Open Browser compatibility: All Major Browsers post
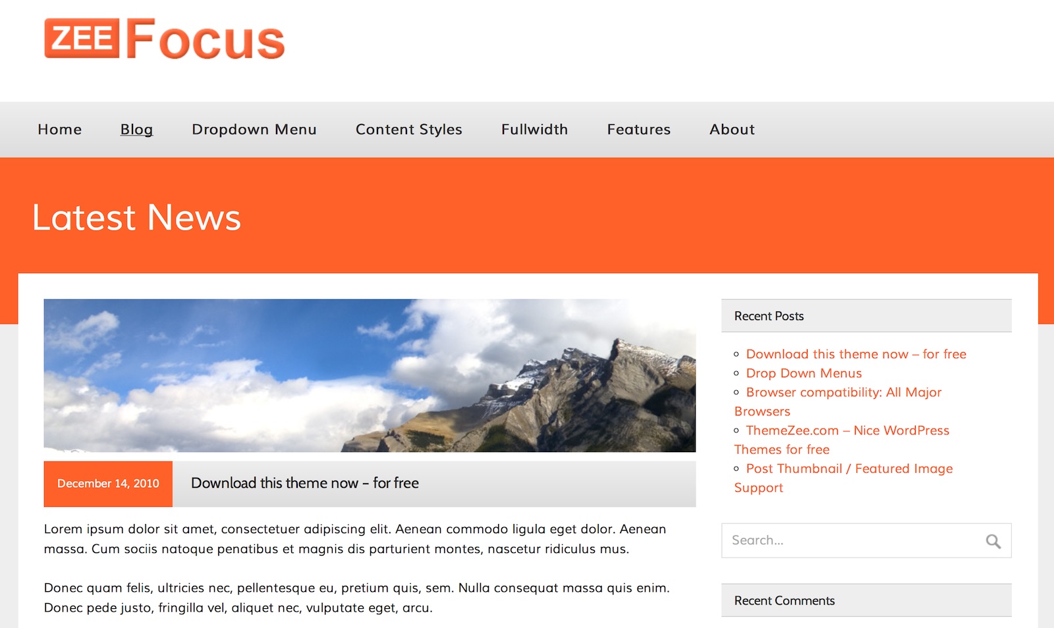Viewport: 1054px width, 628px height. (x=838, y=402)
